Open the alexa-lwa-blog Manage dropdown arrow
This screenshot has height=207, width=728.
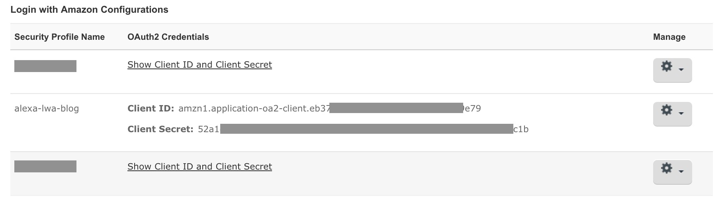click(681, 113)
